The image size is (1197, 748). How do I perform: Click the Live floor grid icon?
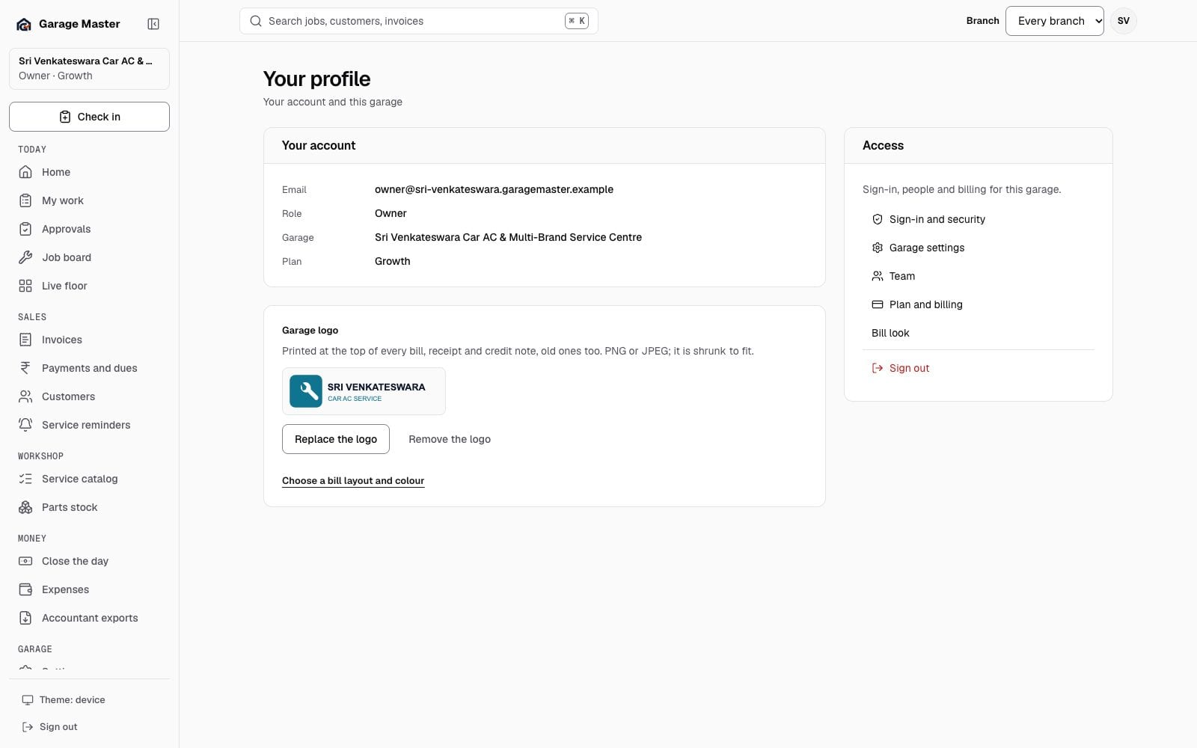click(25, 286)
